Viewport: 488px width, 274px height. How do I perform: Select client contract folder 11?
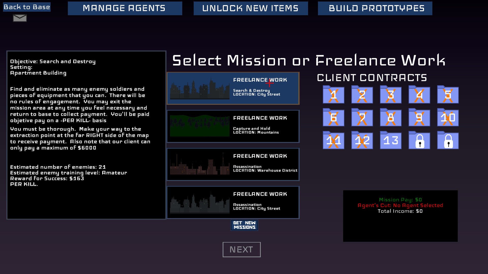[x=333, y=141]
